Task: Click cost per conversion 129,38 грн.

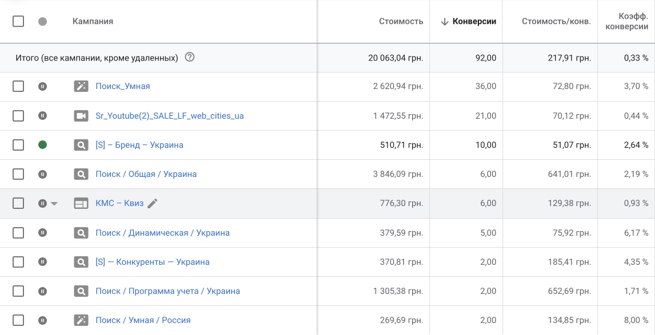Action: (569, 203)
